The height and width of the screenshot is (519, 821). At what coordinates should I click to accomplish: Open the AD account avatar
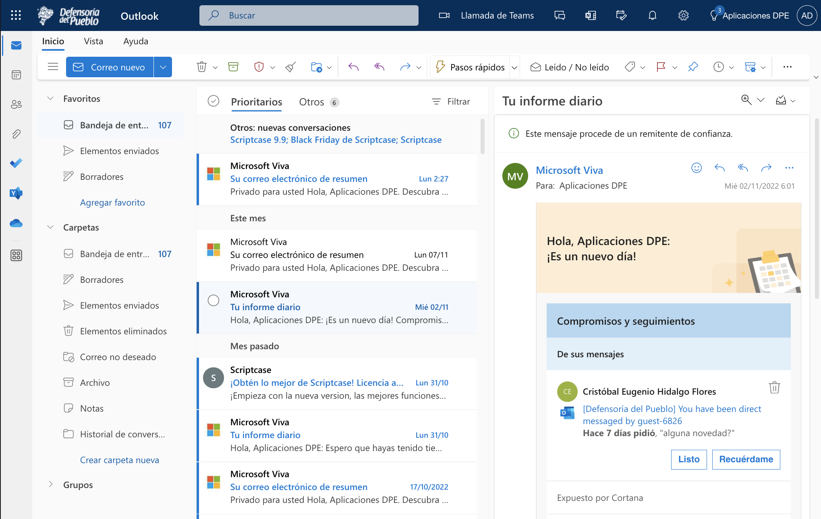tap(807, 15)
